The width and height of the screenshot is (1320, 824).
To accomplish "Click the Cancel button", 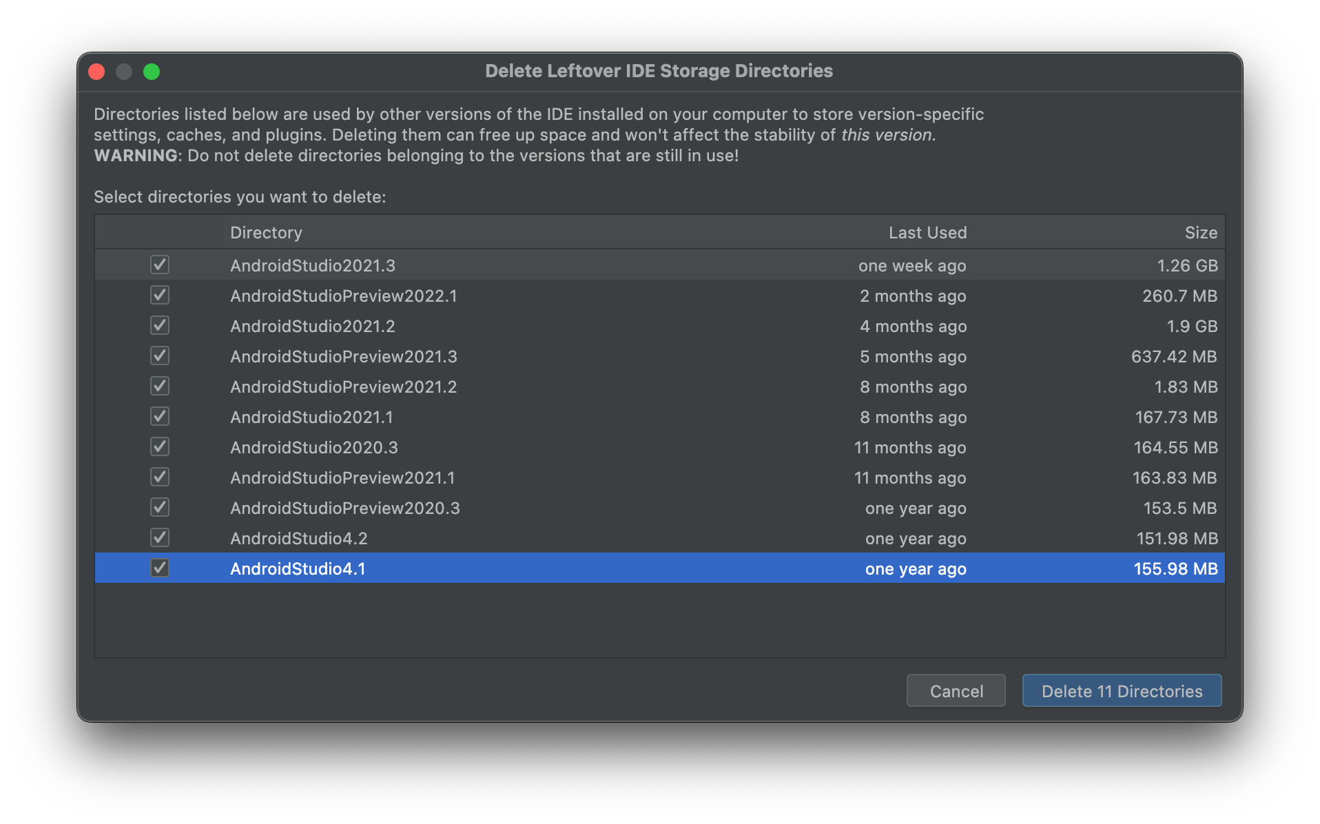I will click(956, 691).
